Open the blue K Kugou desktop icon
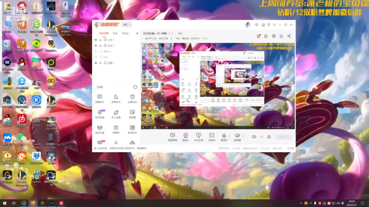The height and width of the screenshot is (207, 369). [x=36, y=101]
